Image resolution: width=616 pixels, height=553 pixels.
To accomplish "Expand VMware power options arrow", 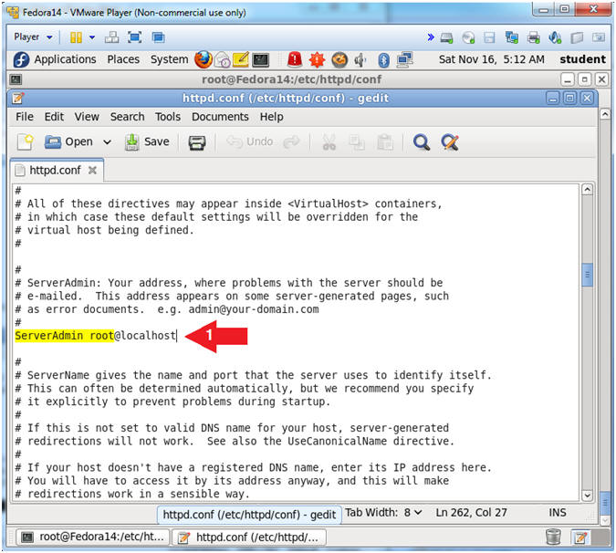I will 92,37.
